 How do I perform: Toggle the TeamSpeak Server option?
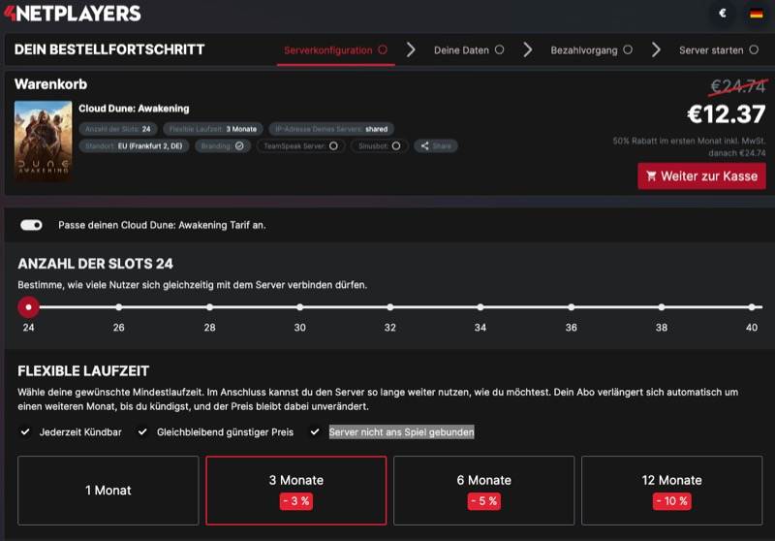[x=300, y=145]
